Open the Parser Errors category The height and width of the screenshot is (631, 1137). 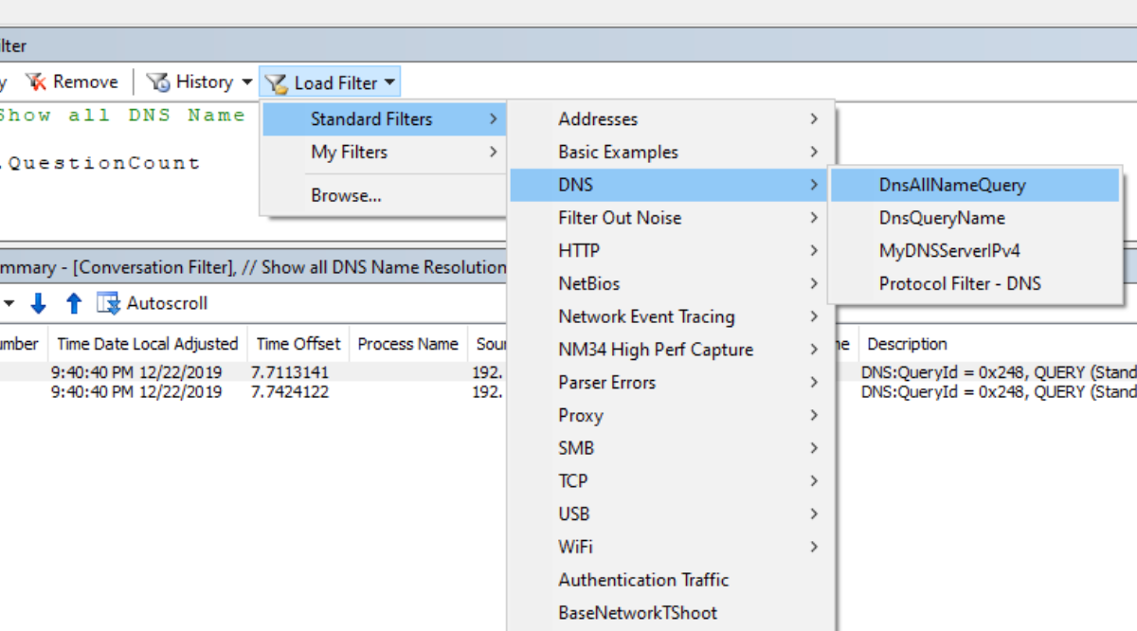point(671,383)
